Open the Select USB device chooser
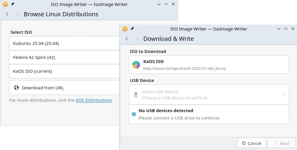Image resolution: width=297 pixels, height=150 pixels. click(x=208, y=95)
